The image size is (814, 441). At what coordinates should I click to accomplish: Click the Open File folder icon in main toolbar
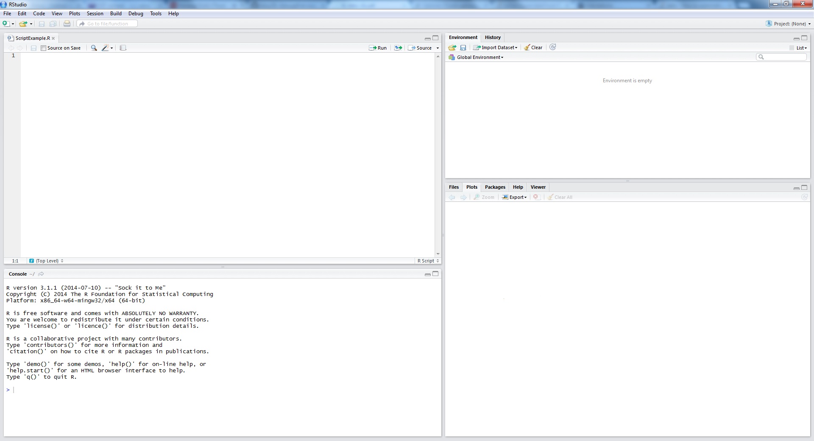pyautogui.click(x=23, y=24)
